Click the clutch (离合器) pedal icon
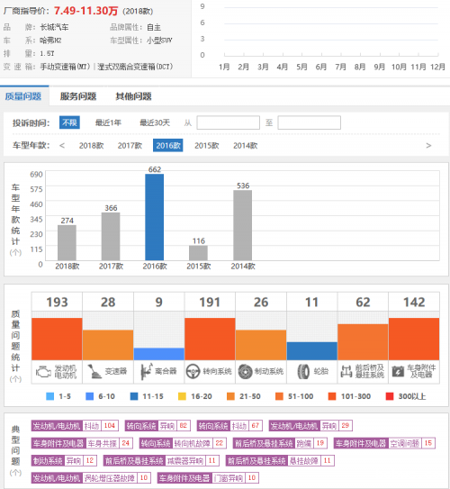Viewport: 450px width, 489px height. pos(146,371)
